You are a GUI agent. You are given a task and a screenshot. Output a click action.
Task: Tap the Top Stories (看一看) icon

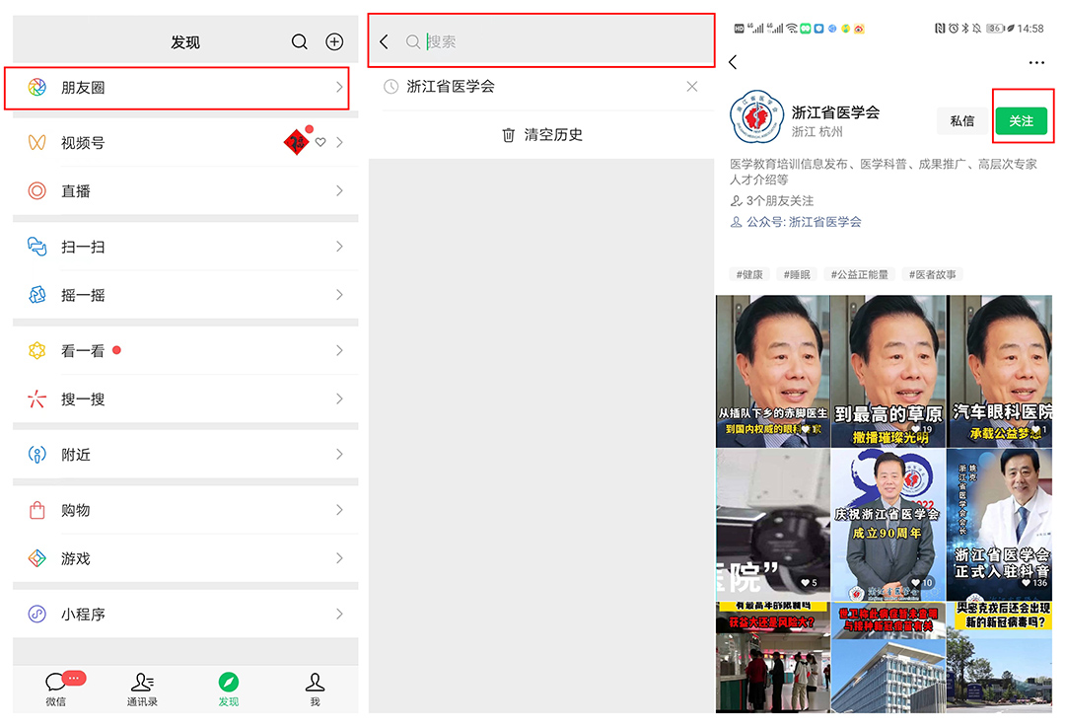pyautogui.click(x=36, y=350)
